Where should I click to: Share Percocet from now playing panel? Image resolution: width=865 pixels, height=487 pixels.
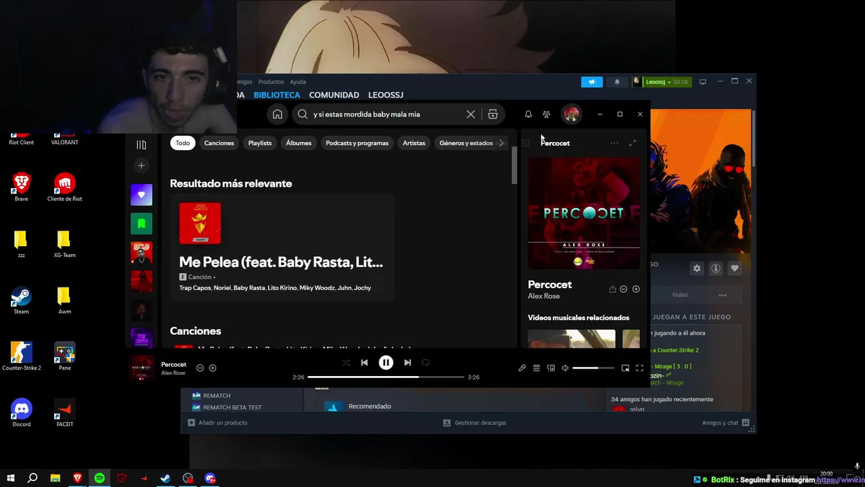[x=612, y=289]
